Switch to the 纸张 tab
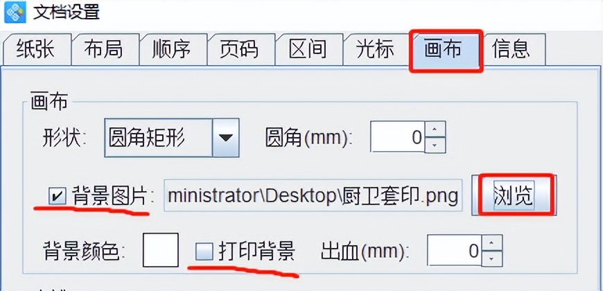Screen dimensions: 603x291 tap(36, 49)
